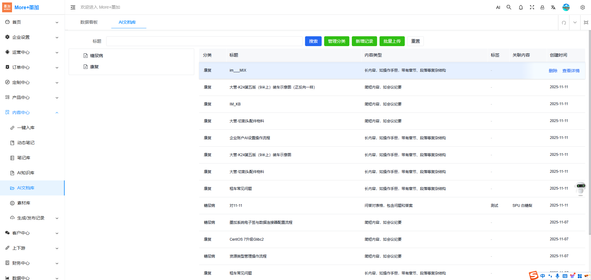Open notifications bell icon

click(x=521, y=7)
